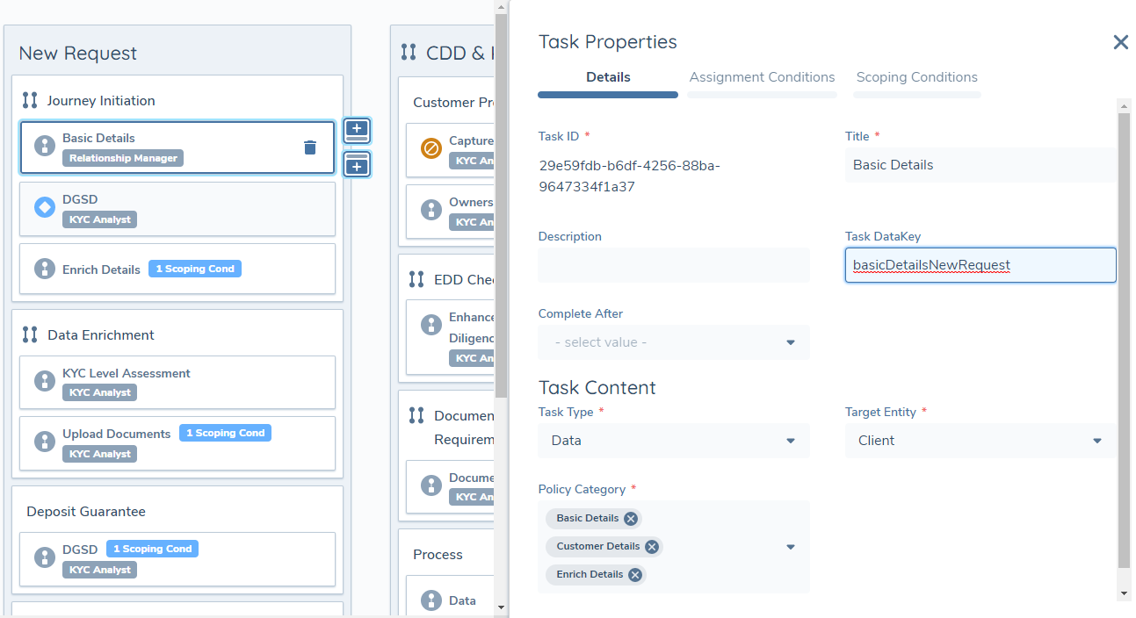The width and height of the screenshot is (1136, 618).
Task: Click the upper plus icon beside Basic Details
Action: [x=357, y=130]
